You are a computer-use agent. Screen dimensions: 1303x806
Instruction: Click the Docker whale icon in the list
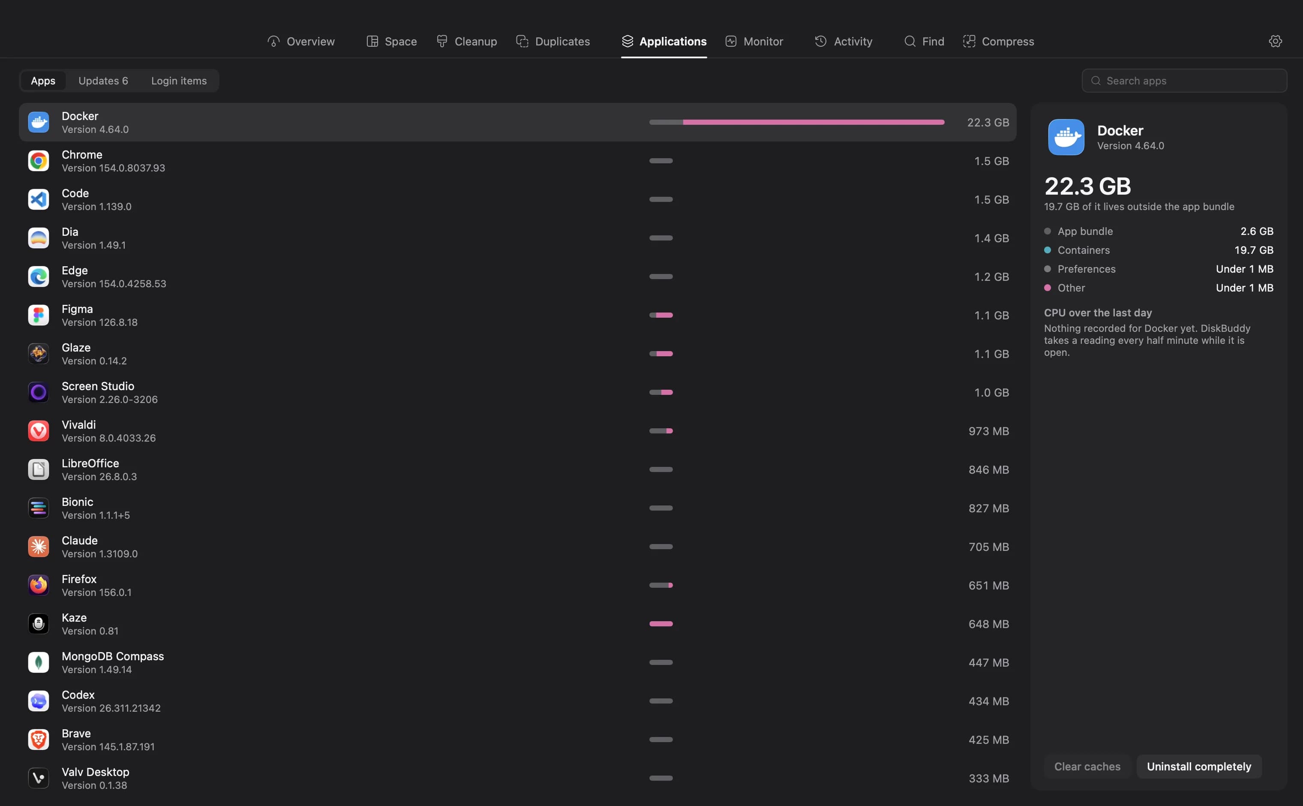click(x=39, y=123)
